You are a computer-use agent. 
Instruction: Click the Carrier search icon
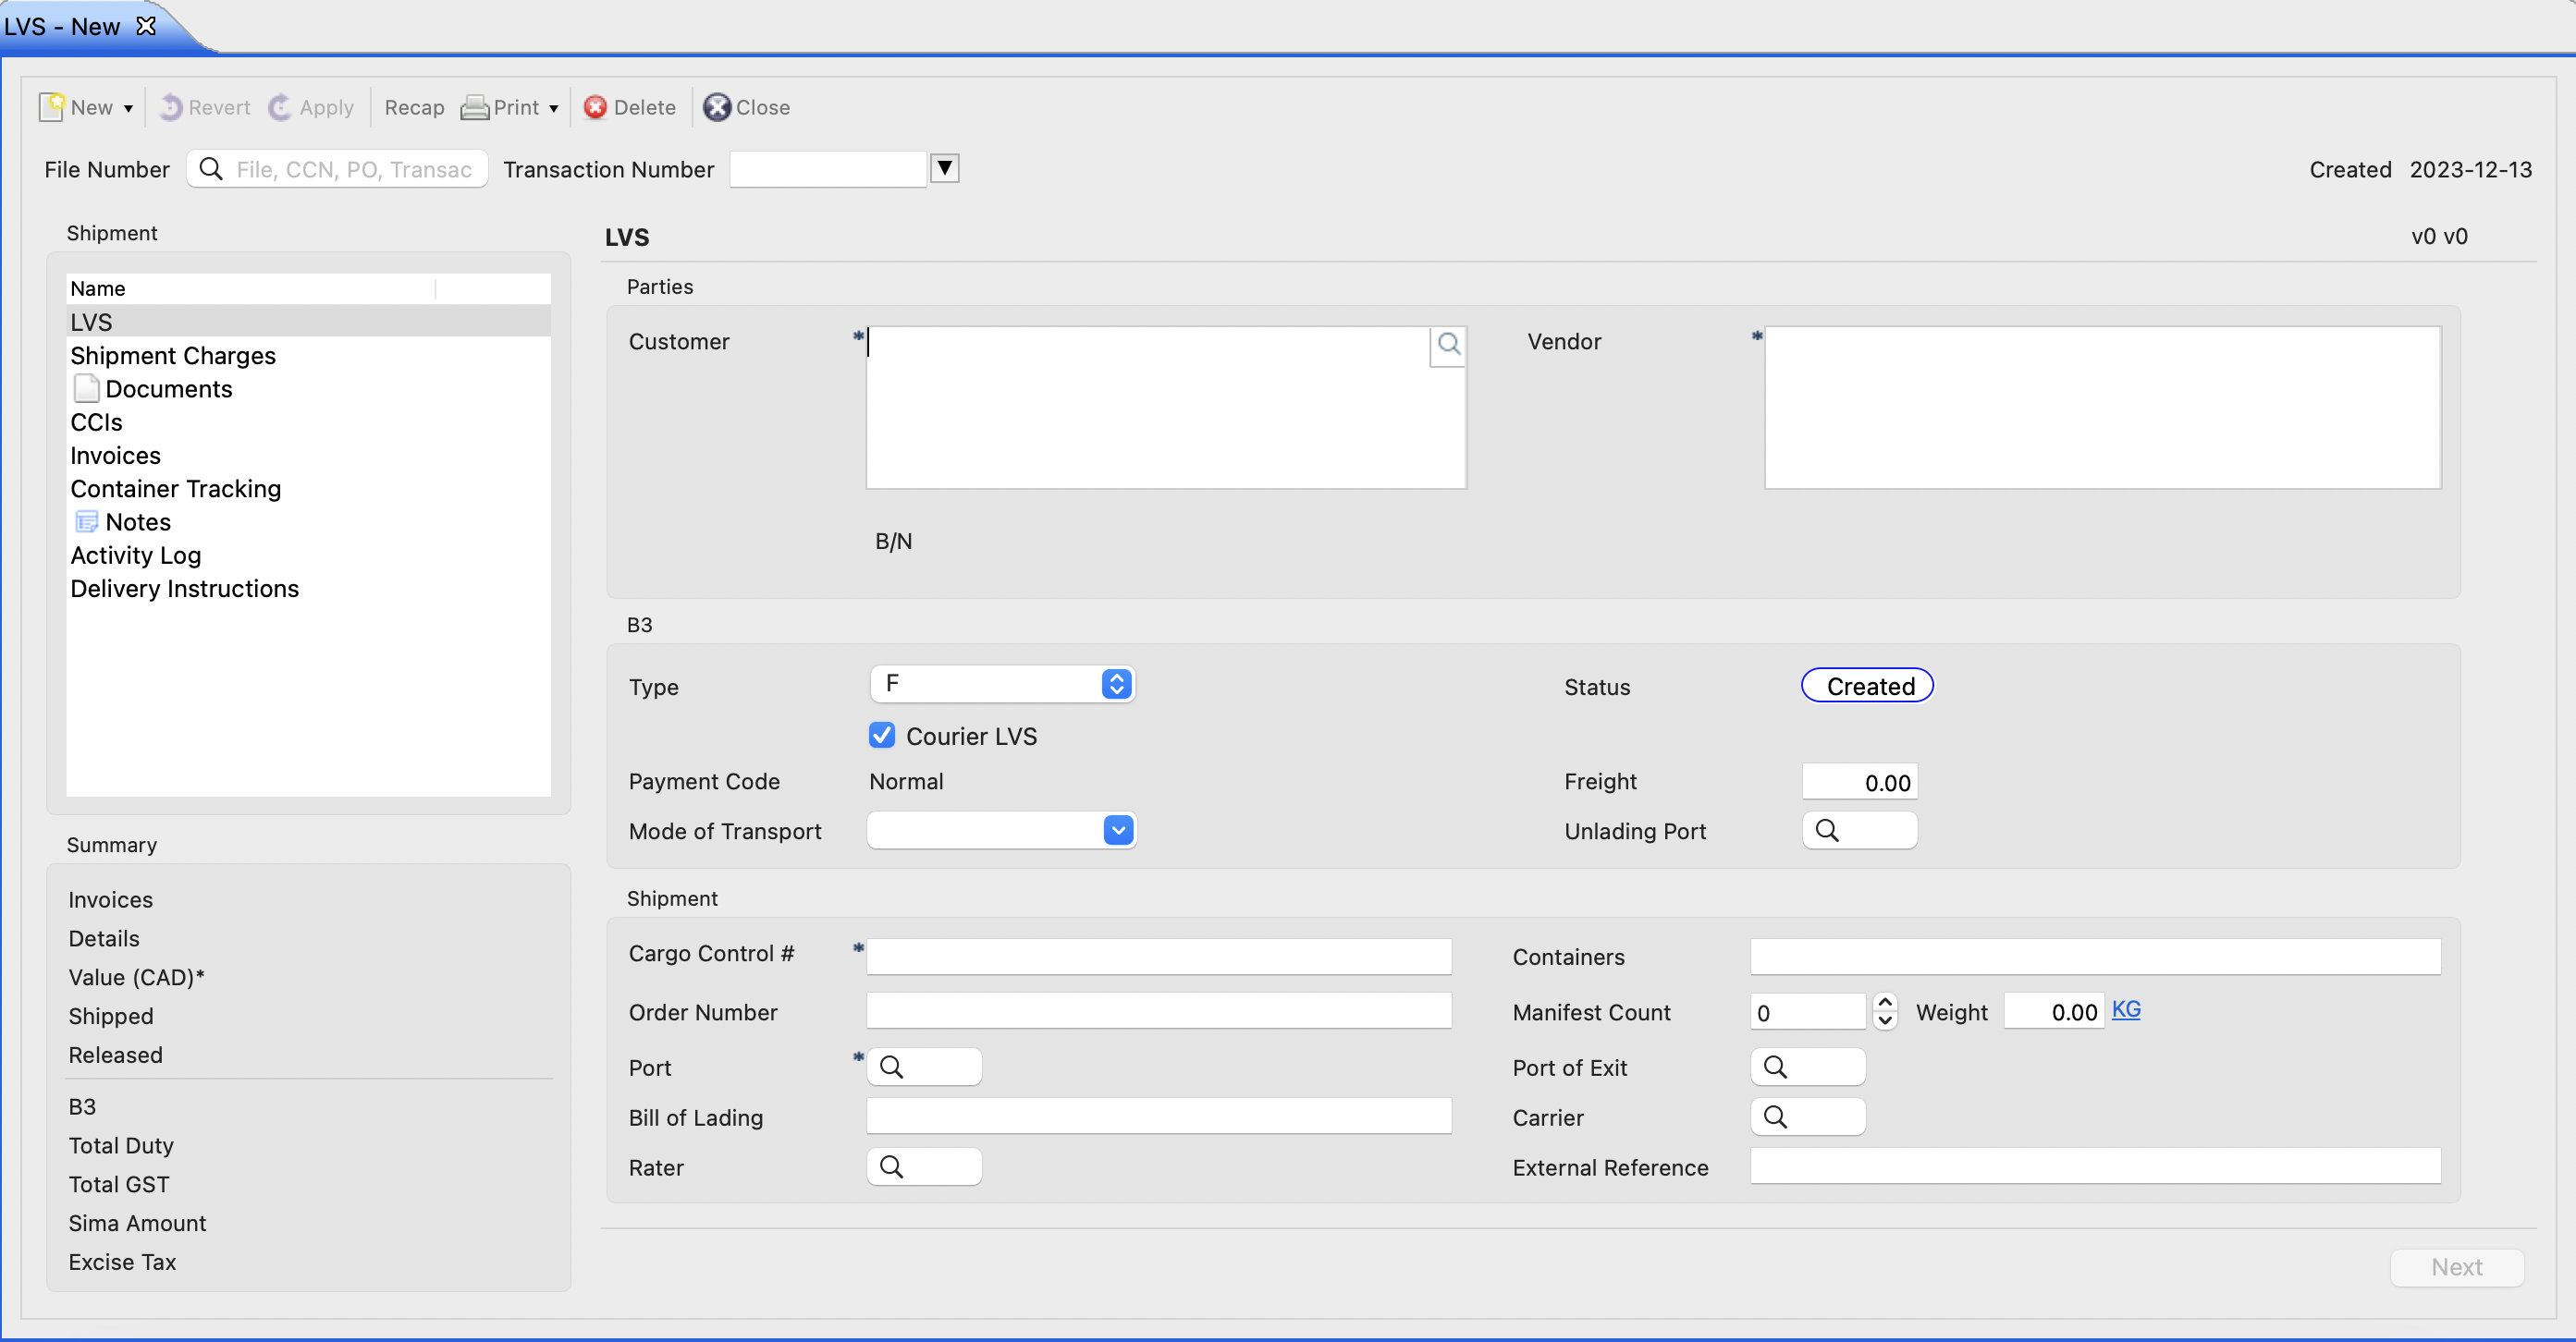coord(1774,1116)
